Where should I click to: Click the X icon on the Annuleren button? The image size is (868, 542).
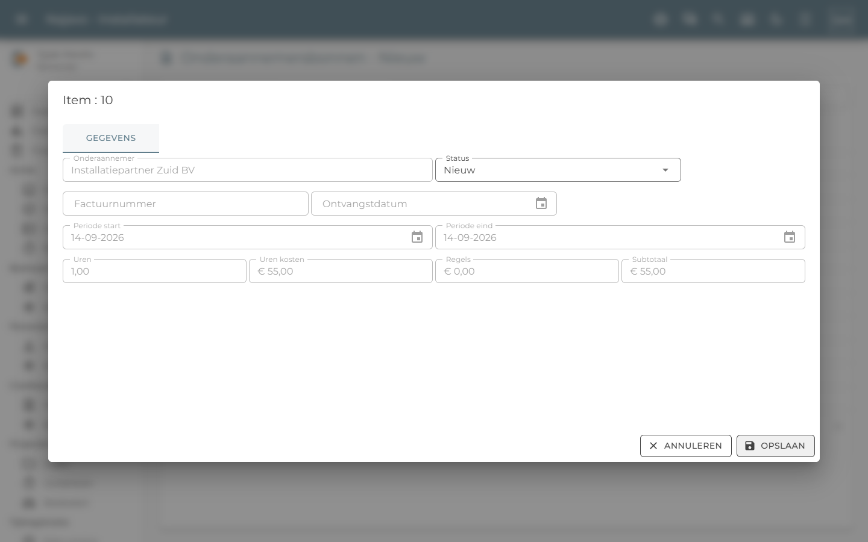coord(653,446)
